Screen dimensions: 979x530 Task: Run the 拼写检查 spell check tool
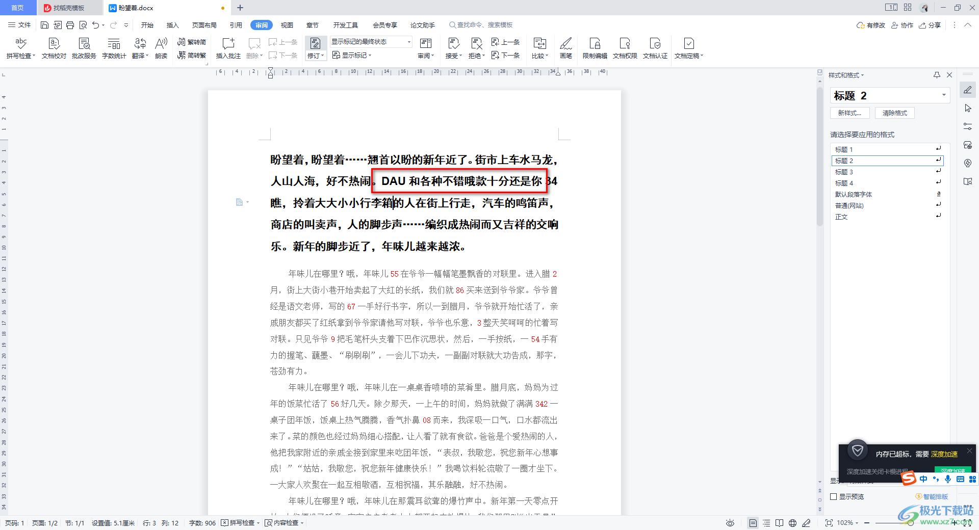(x=20, y=48)
